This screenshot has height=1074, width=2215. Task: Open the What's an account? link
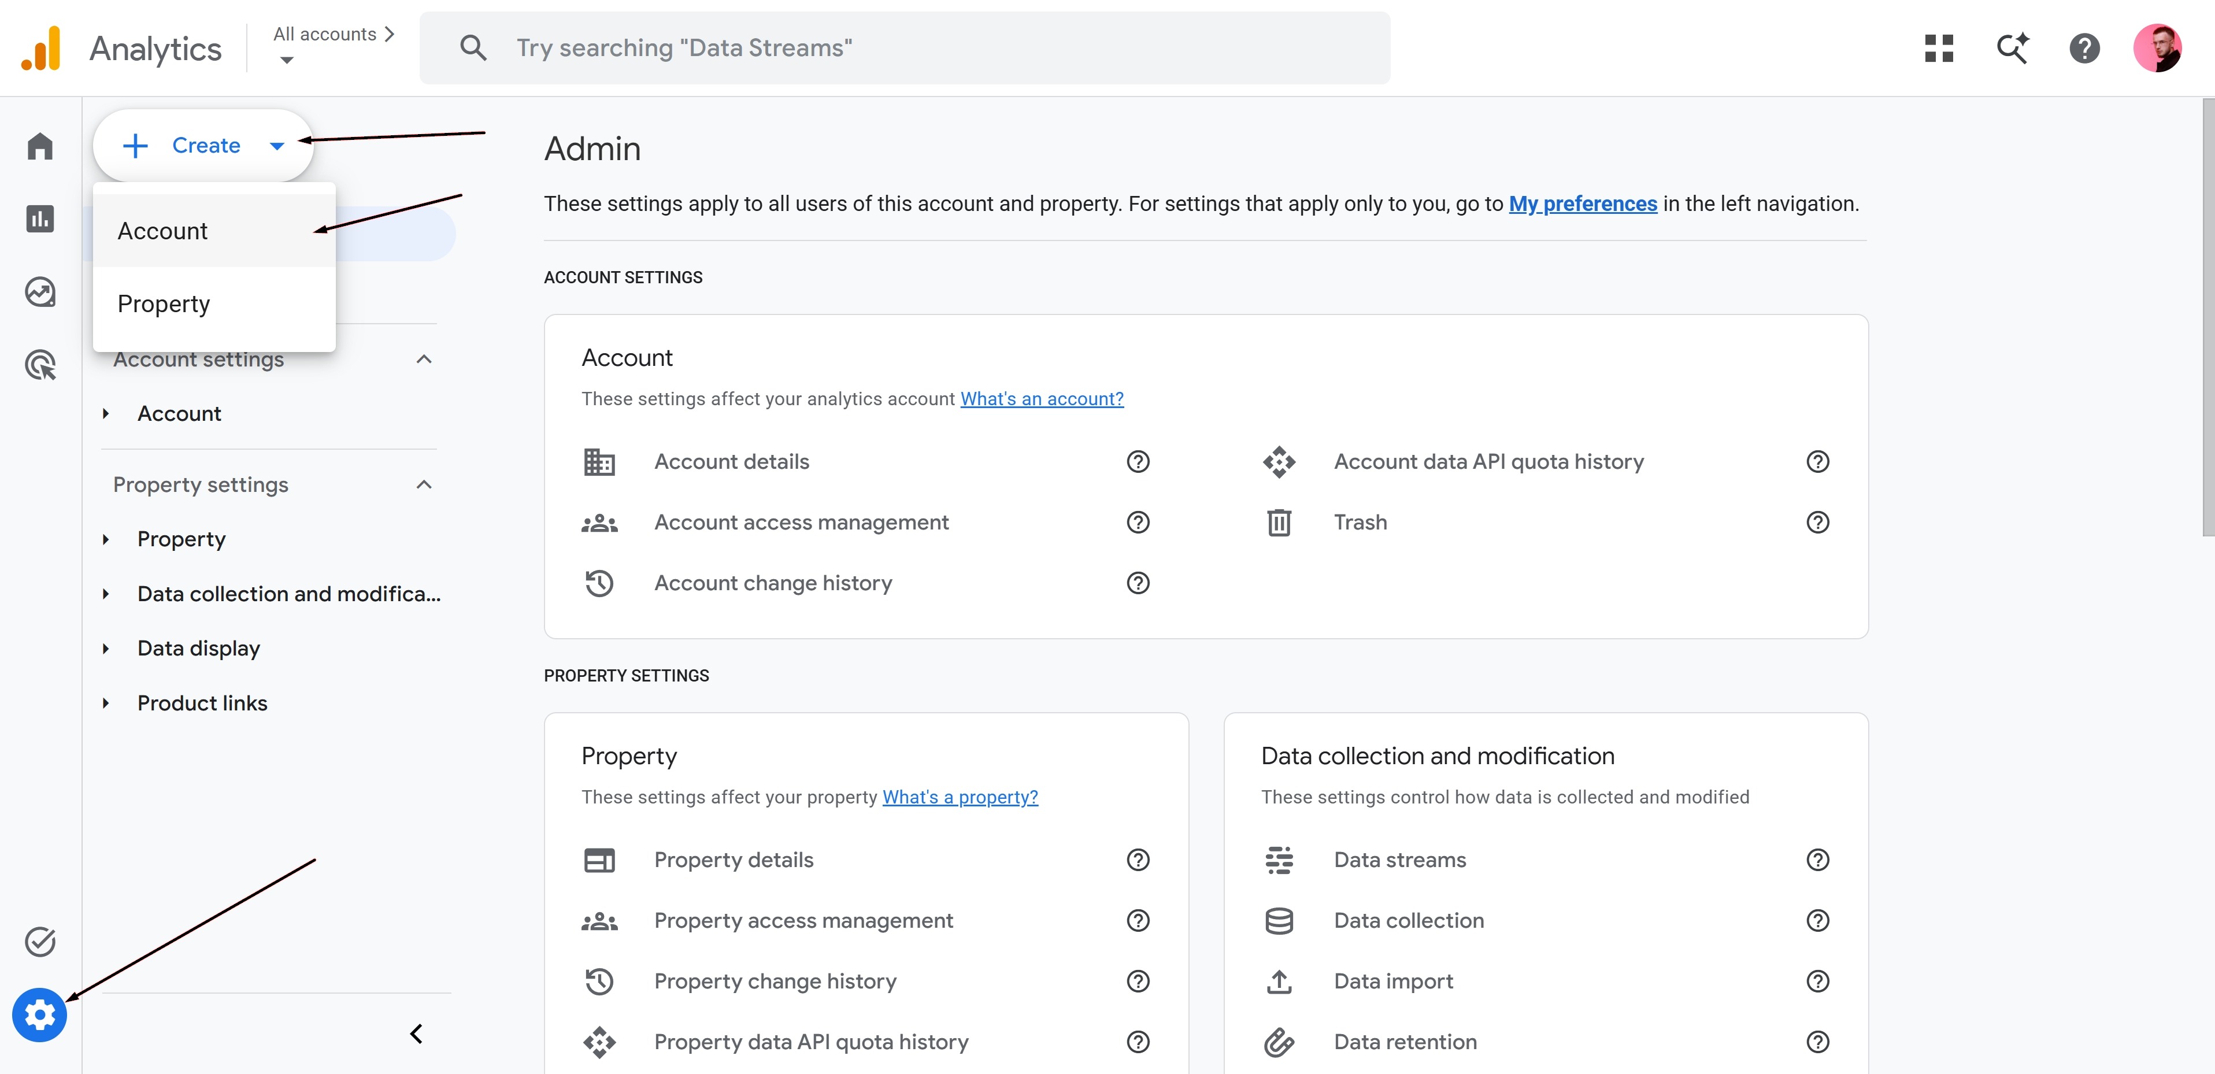1041,399
